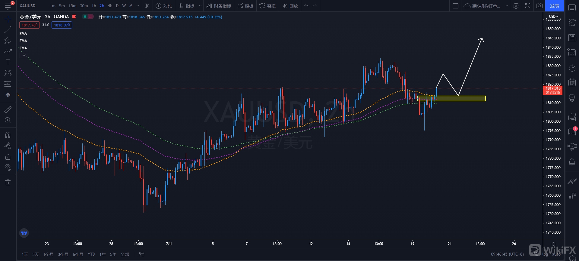
Task: Open chart settings gear icon
Action: click(x=516, y=6)
